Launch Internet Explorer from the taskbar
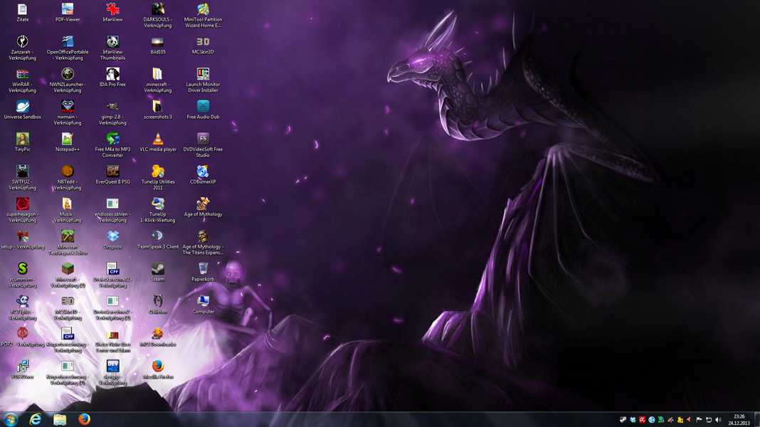 [35, 419]
